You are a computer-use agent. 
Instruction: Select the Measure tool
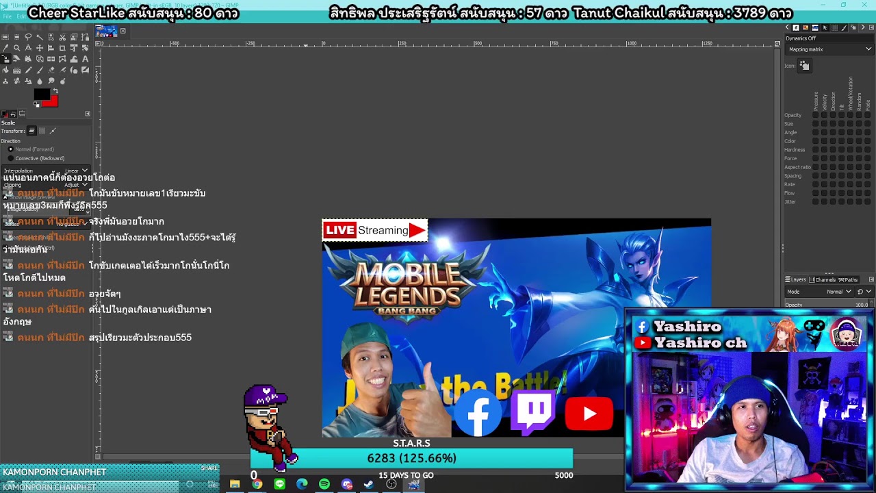[x=28, y=48]
